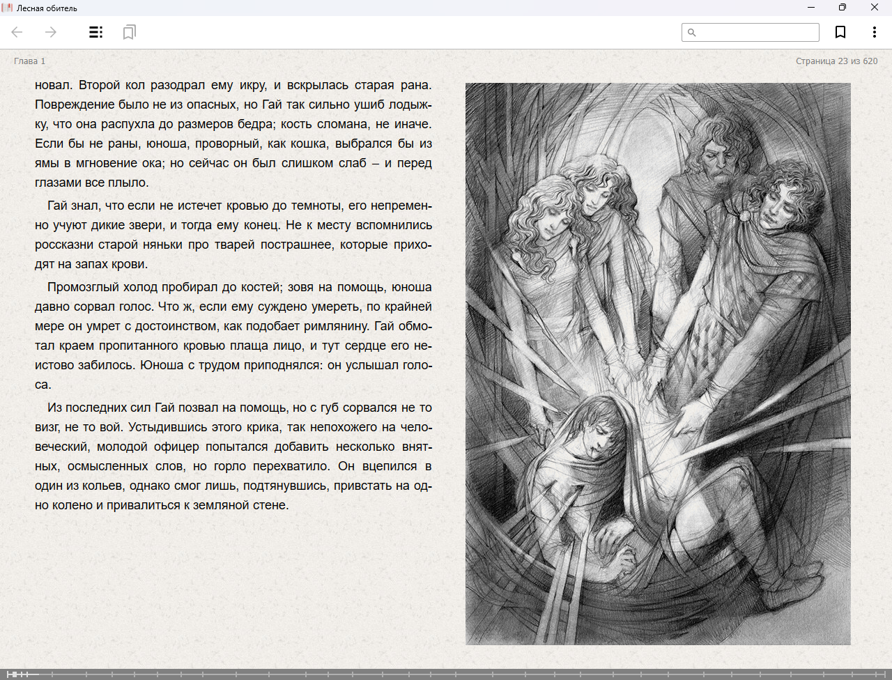The image size is (892, 680).
Task: Click the window title 'Лесная обитель'
Action: (47, 8)
